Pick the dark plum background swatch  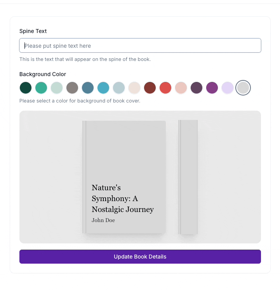[x=197, y=88]
